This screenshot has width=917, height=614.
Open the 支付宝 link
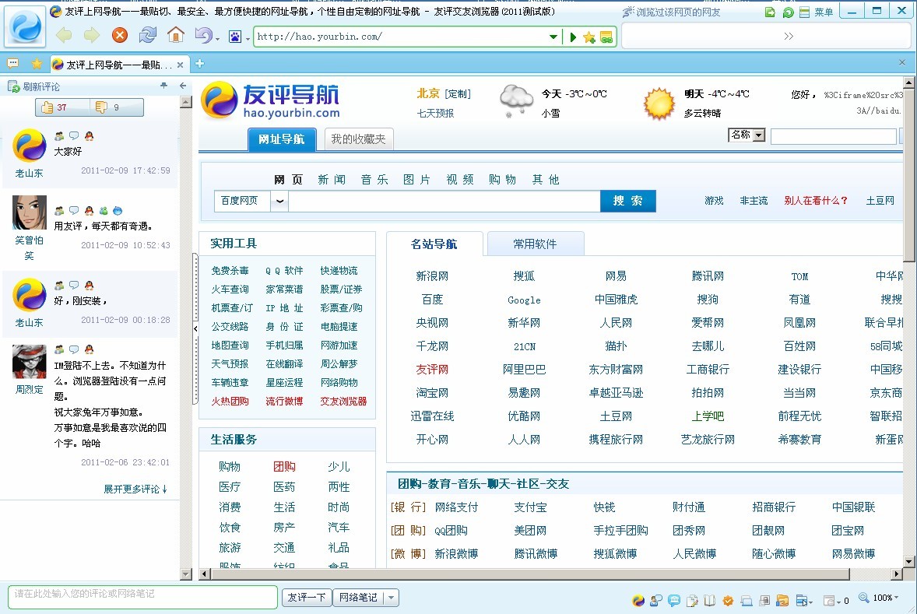click(530, 507)
